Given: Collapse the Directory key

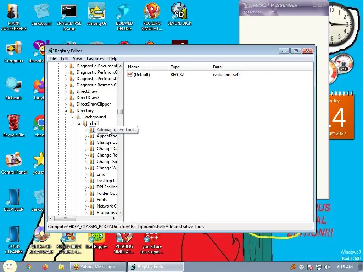Looking at the screenshot, I should tap(66, 111).
